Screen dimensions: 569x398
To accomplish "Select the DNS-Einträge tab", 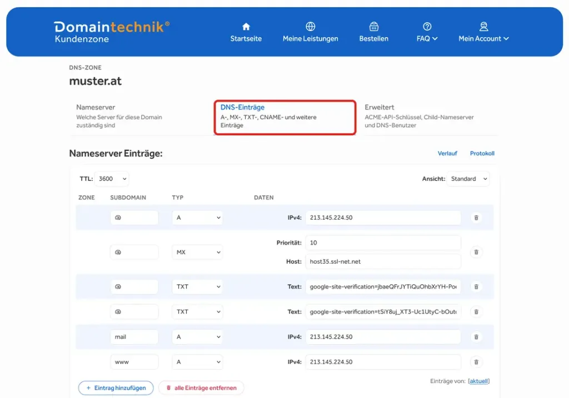I will (285, 118).
